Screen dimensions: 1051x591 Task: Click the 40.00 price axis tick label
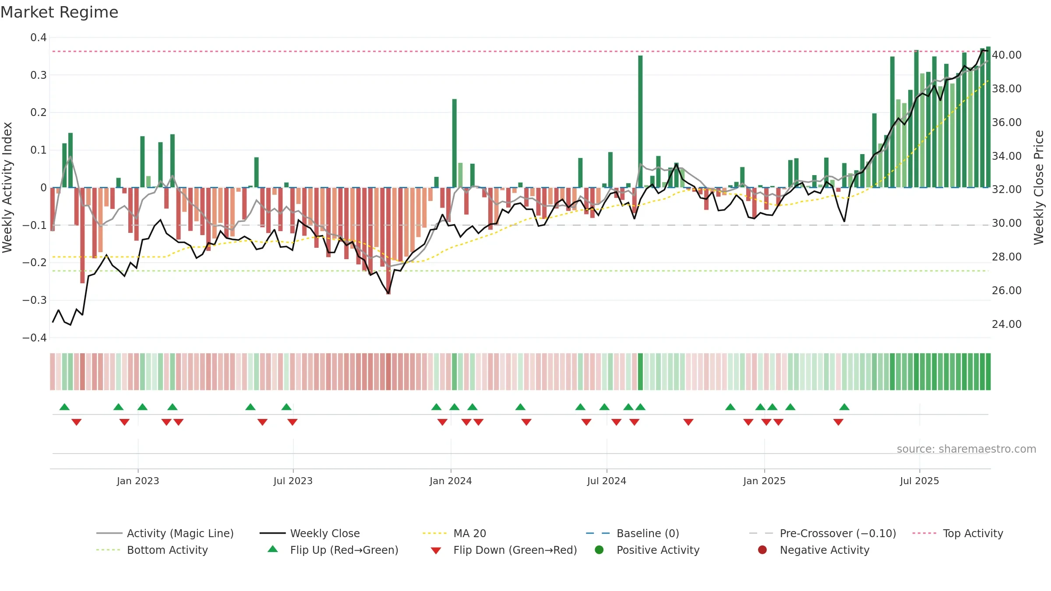(1007, 55)
